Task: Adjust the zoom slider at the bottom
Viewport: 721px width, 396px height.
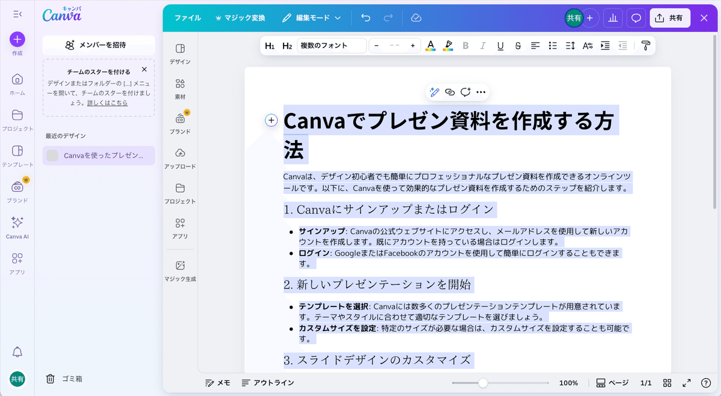Action: click(484, 382)
